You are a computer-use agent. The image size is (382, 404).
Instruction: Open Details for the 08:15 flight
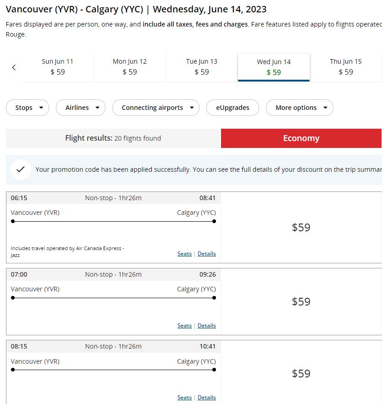[x=207, y=398]
